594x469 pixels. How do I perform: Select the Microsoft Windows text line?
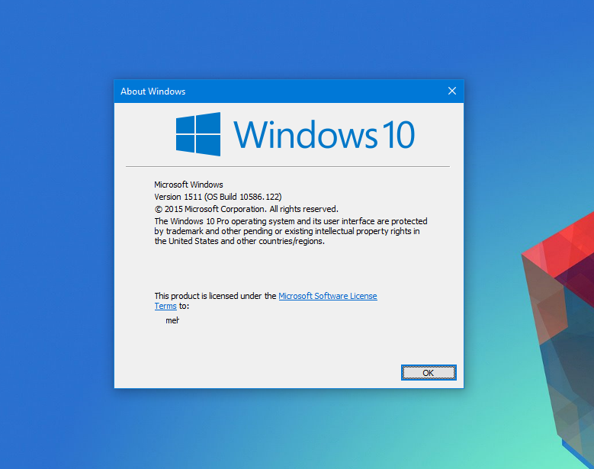click(188, 185)
